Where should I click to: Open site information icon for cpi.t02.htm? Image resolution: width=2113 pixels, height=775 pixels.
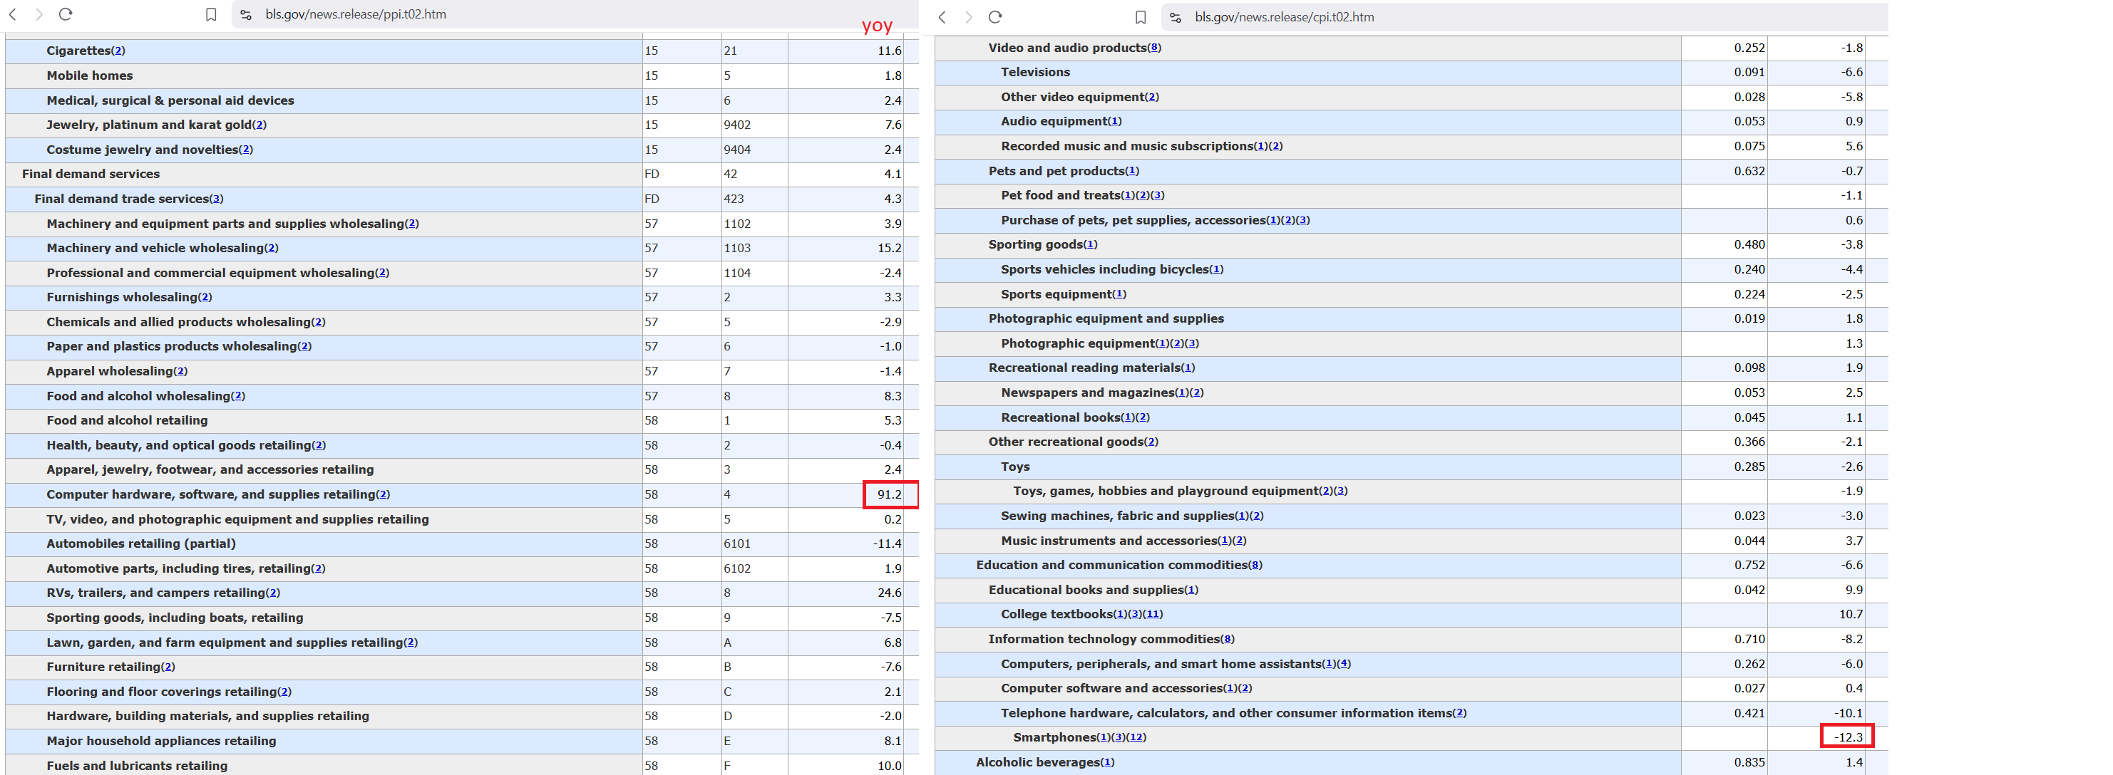coord(1175,16)
